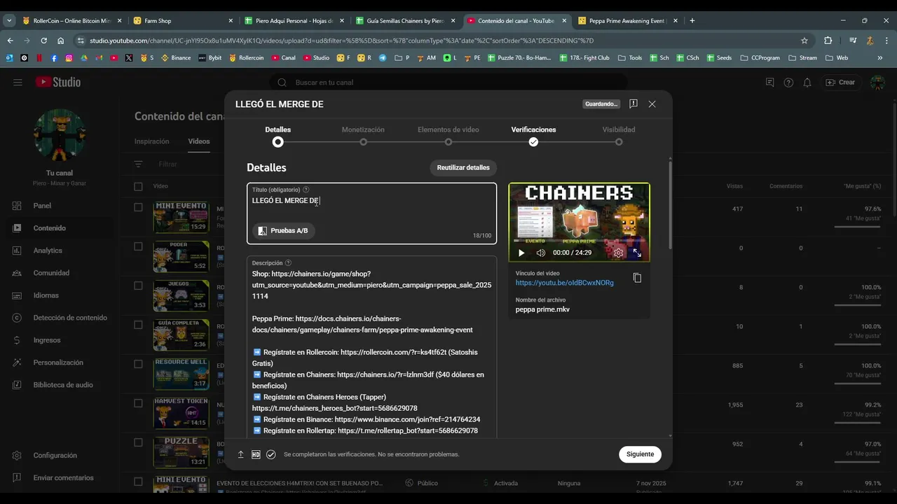Go to the Verificaciones step
Image resolution: width=897 pixels, height=504 pixels.
point(533,135)
